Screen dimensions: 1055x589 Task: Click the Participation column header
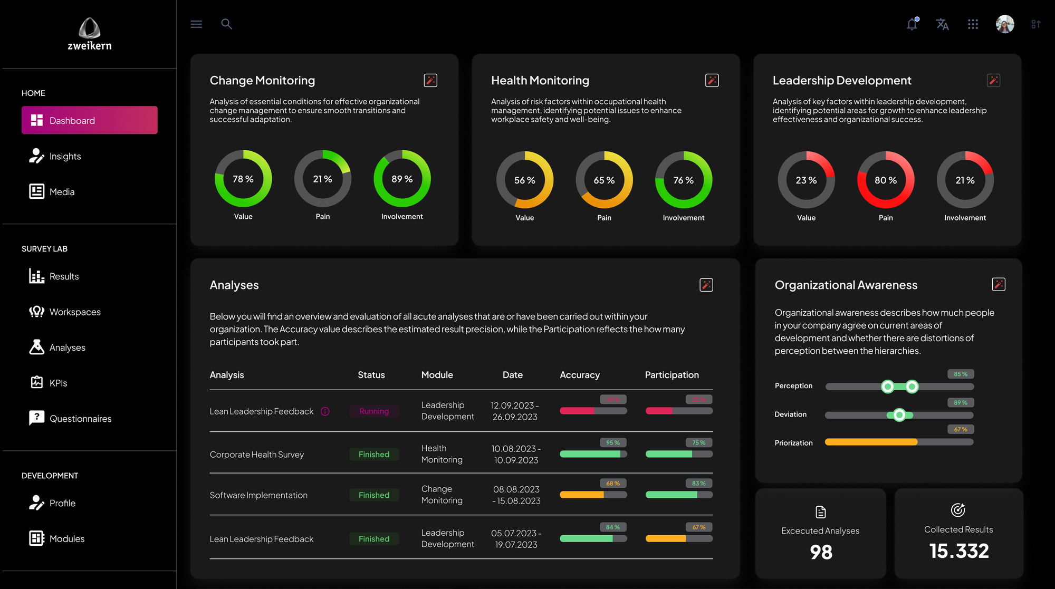pyautogui.click(x=672, y=375)
